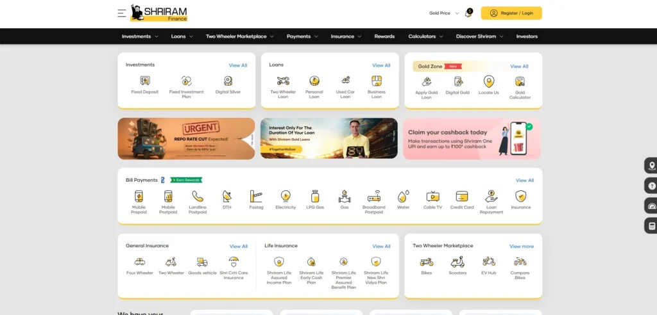Select the Mobile Prepaid bill icon
The image size is (657, 315).
pos(139,196)
